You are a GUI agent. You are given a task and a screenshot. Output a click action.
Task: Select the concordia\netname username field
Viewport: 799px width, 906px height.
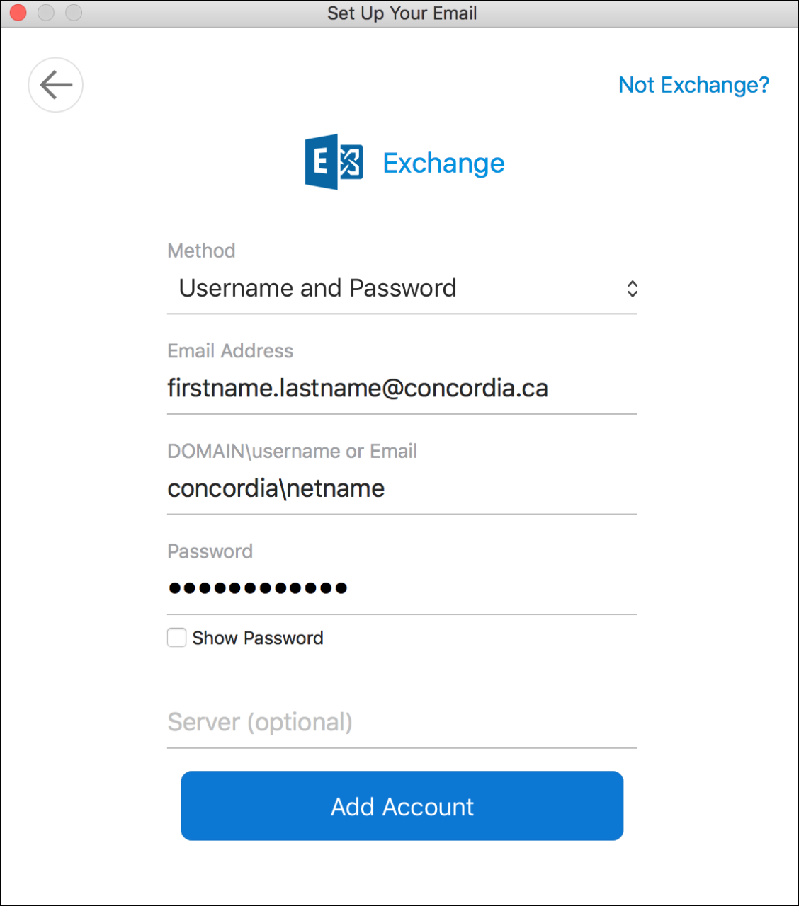[402, 488]
